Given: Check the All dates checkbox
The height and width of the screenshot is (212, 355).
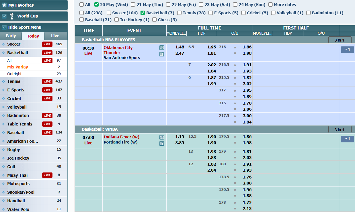Looking at the screenshot, I should point(82,5).
